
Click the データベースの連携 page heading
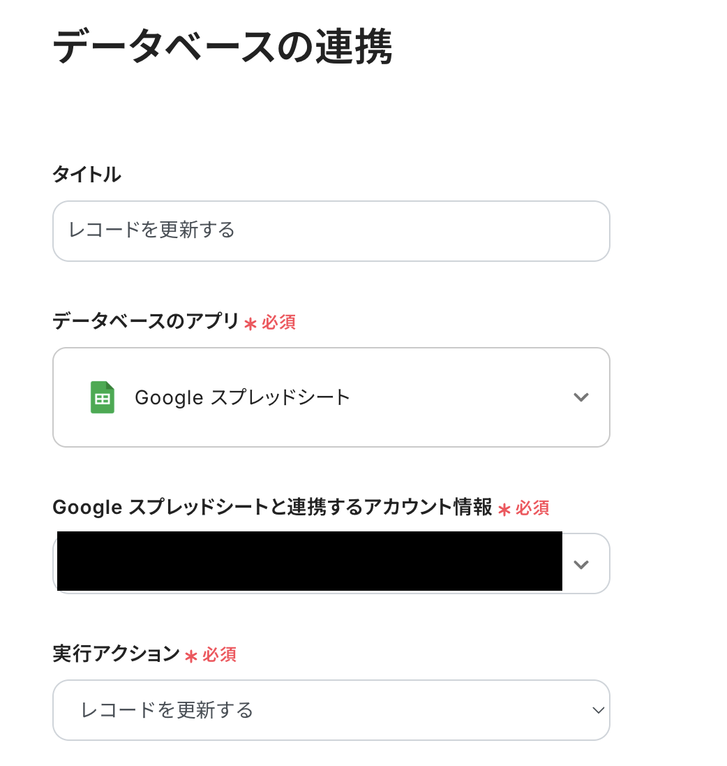click(223, 47)
